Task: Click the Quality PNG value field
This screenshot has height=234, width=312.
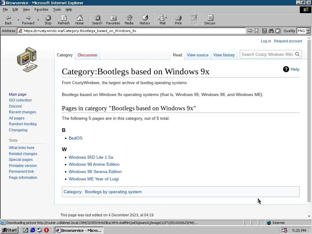Action: click(x=301, y=31)
